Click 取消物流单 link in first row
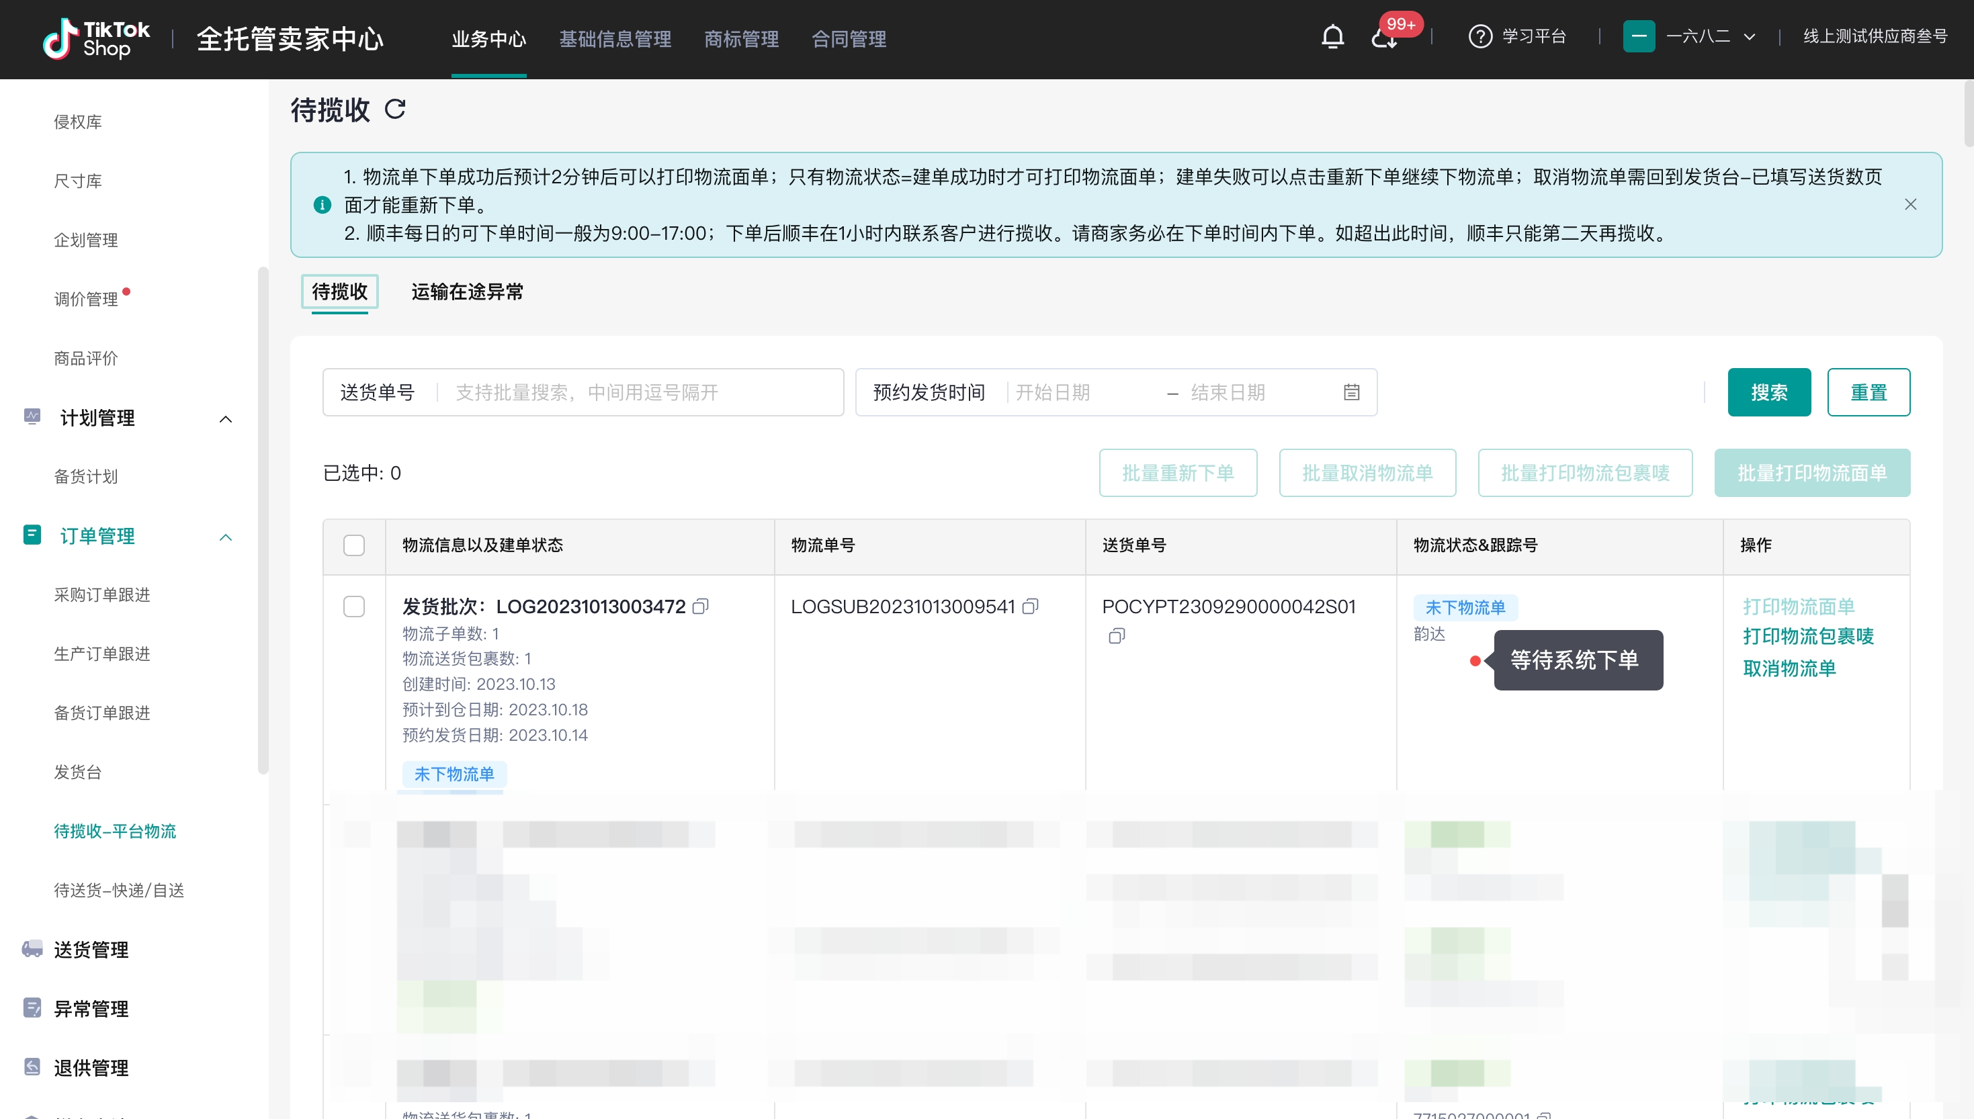This screenshot has height=1119, width=1974. (x=1789, y=668)
